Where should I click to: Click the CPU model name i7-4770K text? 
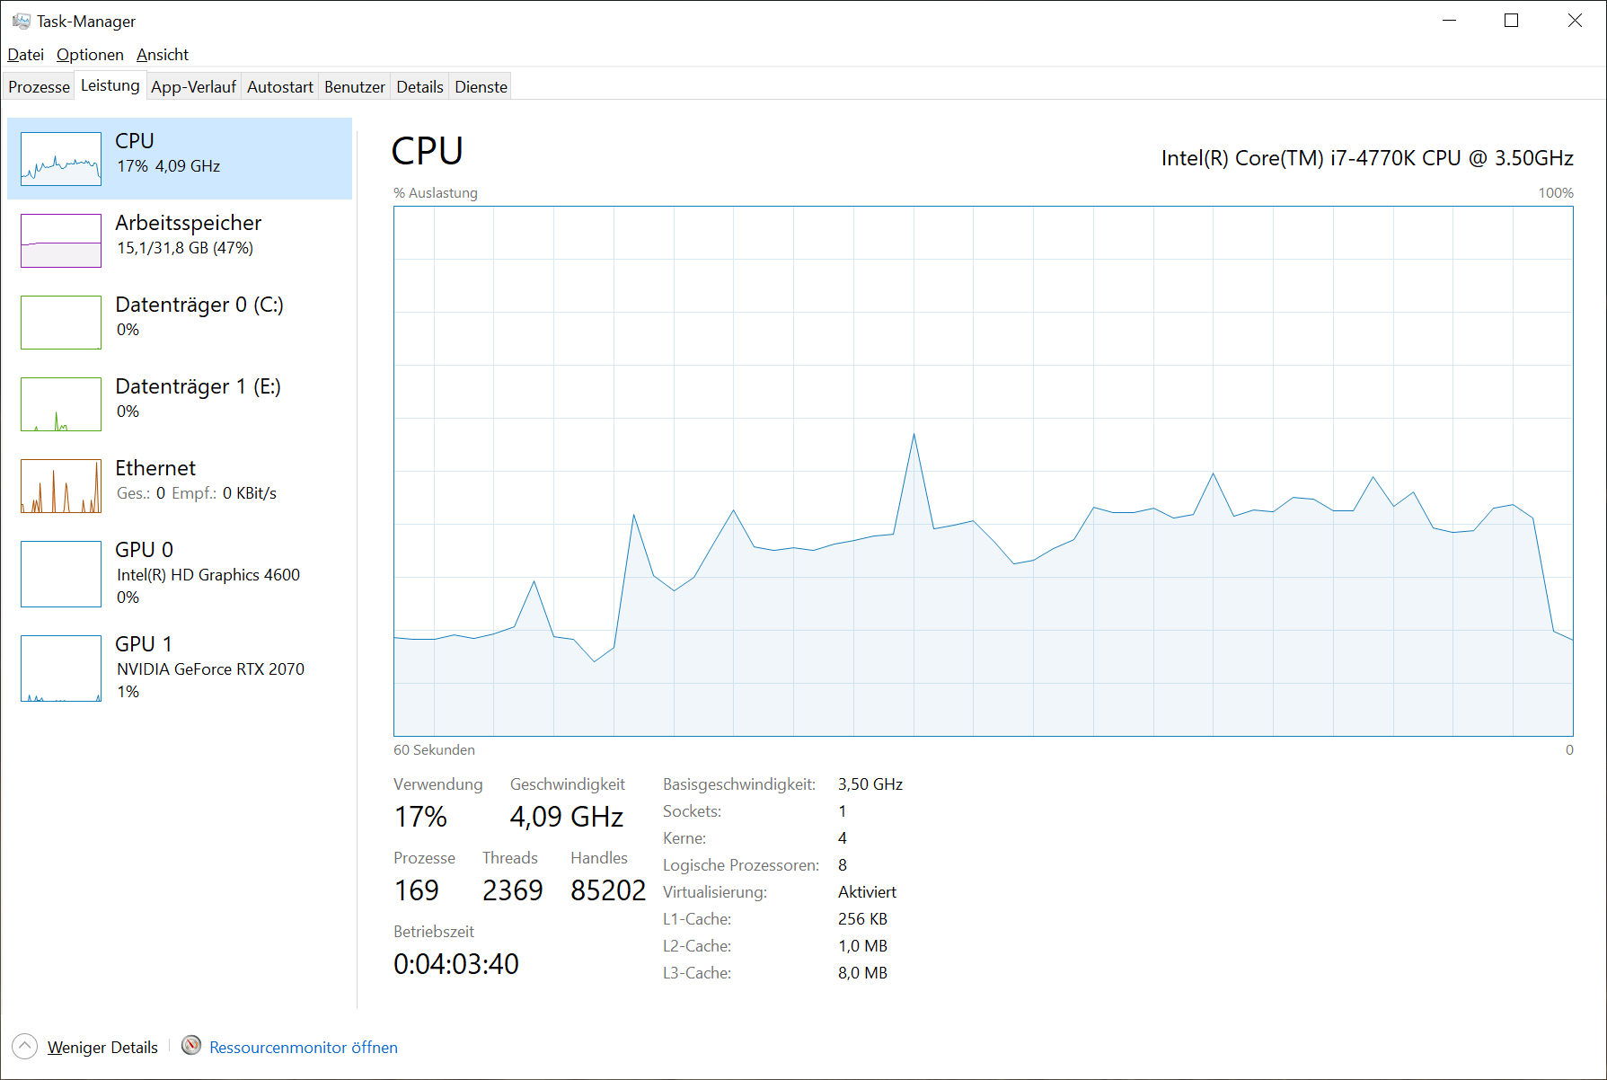click(x=1367, y=158)
